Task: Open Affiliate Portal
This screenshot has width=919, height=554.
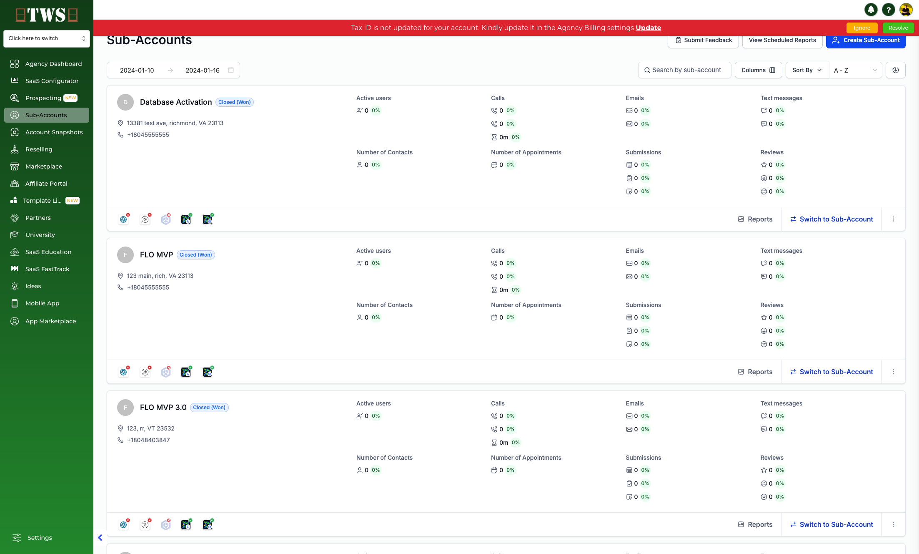Action: [x=47, y=184]
